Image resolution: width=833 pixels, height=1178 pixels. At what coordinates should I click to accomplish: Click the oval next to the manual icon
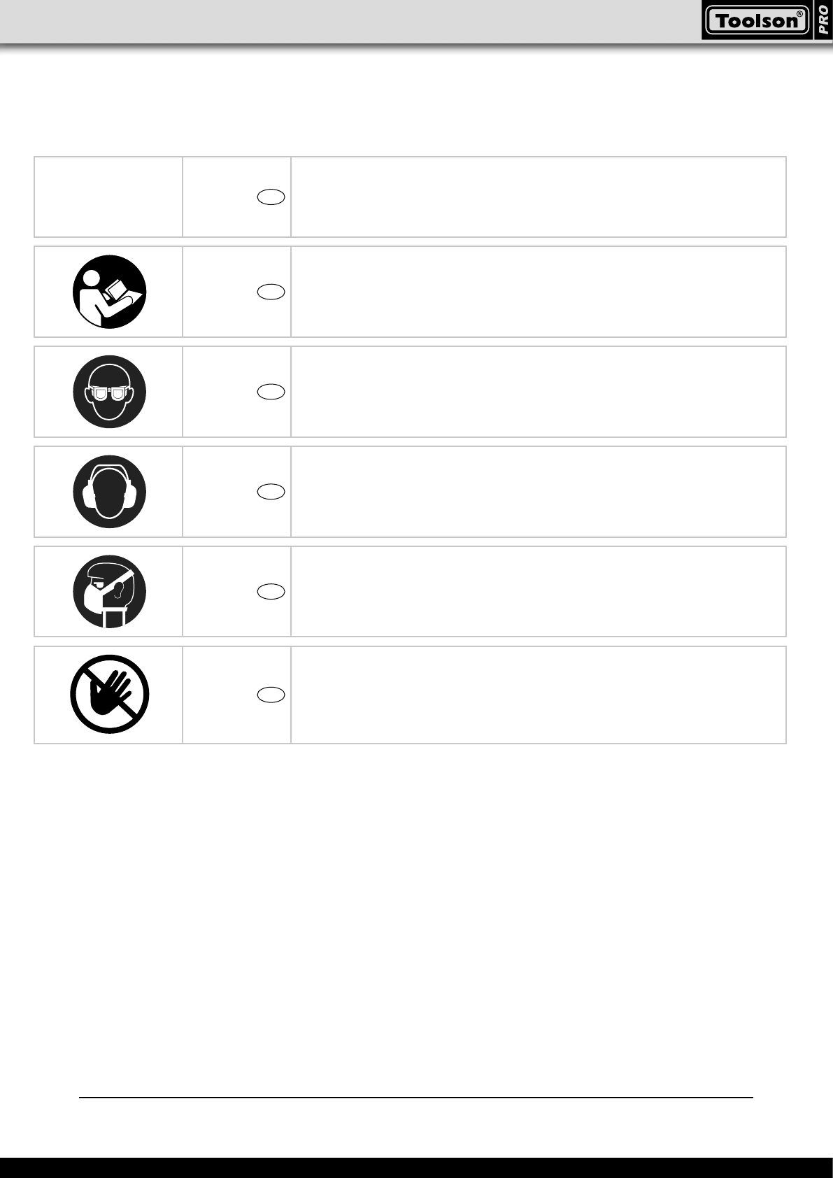click(x=271, y=292)
